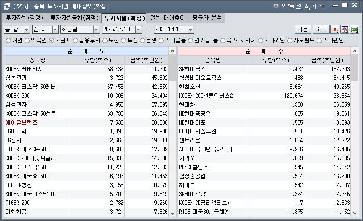Image resolution: width=363 pixels, height=221 pixels.
Task: Select the 기타법인 radio button
Action: click(319, 41)
